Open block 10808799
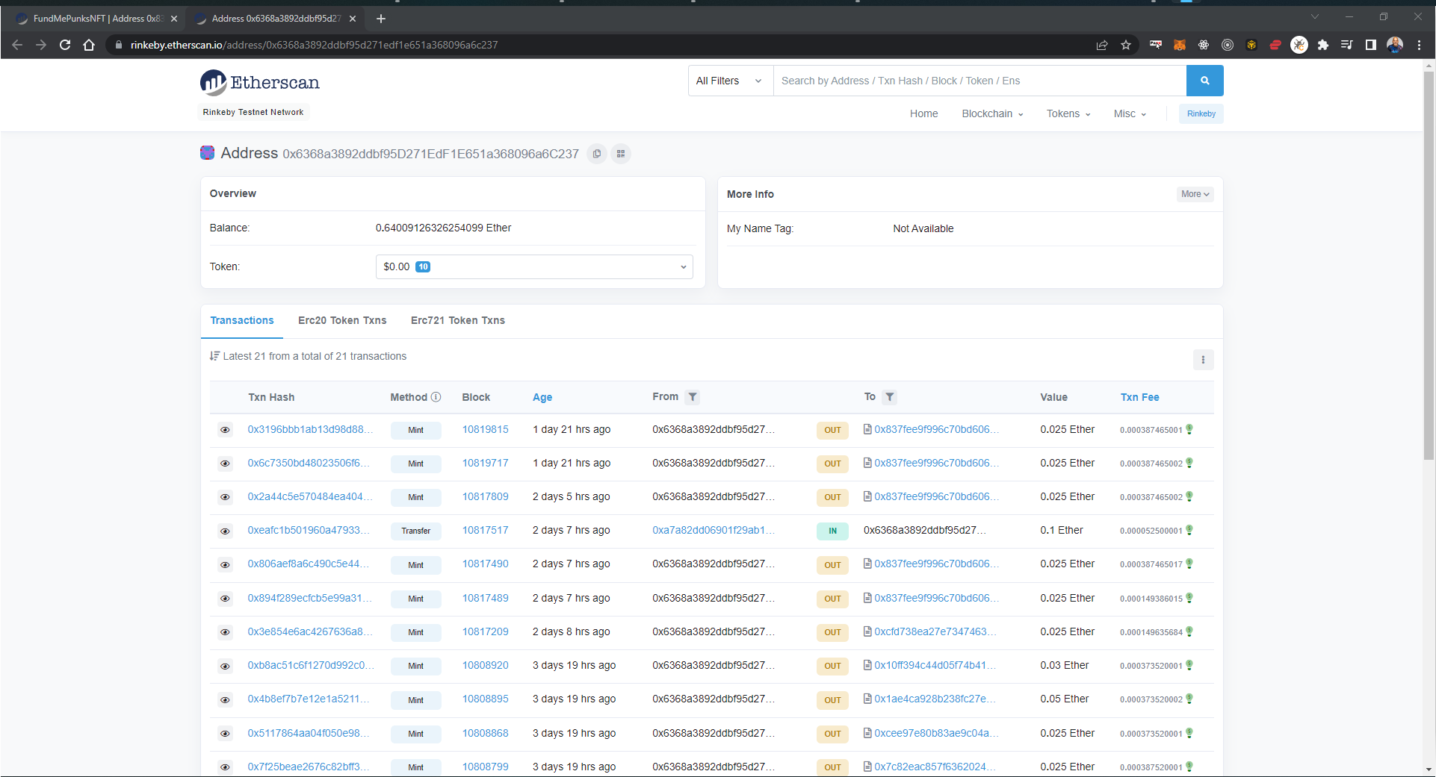 click(485, 767)
